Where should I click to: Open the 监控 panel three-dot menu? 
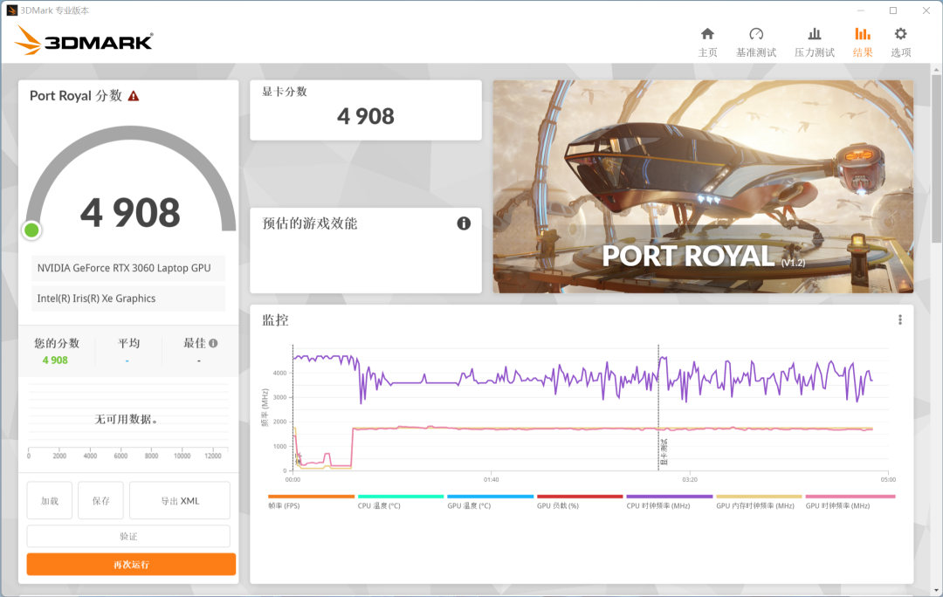[899, 319]
